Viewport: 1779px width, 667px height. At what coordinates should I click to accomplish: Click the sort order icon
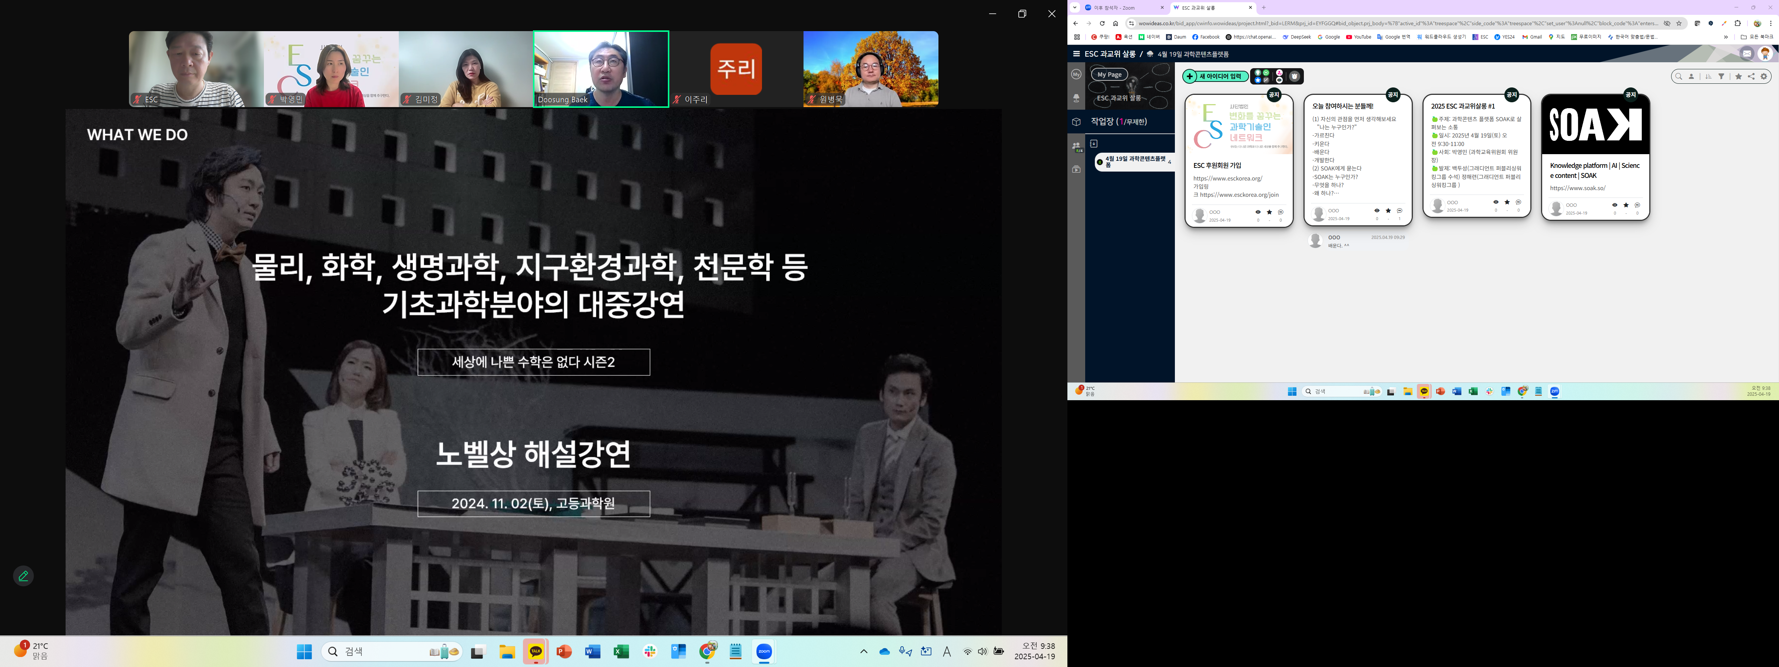[x=1709, y=77]
